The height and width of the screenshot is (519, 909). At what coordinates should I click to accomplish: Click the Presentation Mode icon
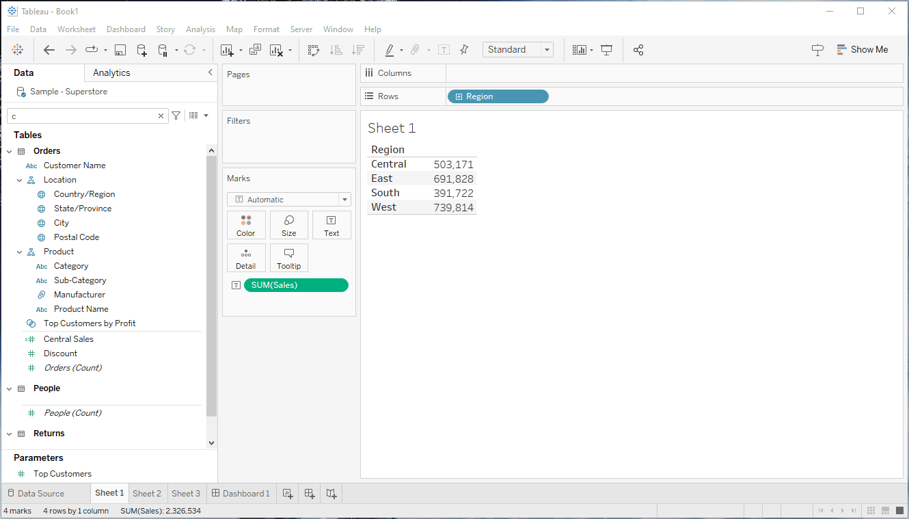606,50
